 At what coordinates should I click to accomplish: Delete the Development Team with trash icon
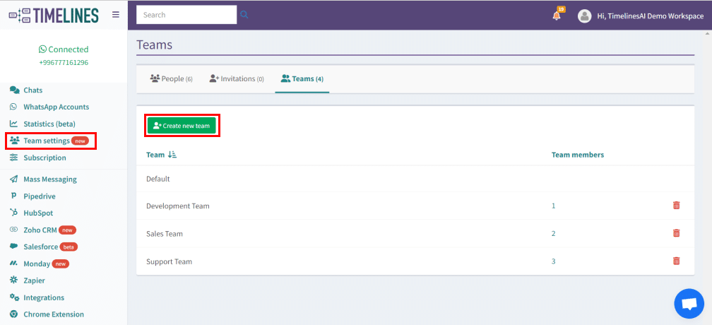pos(676,206)
